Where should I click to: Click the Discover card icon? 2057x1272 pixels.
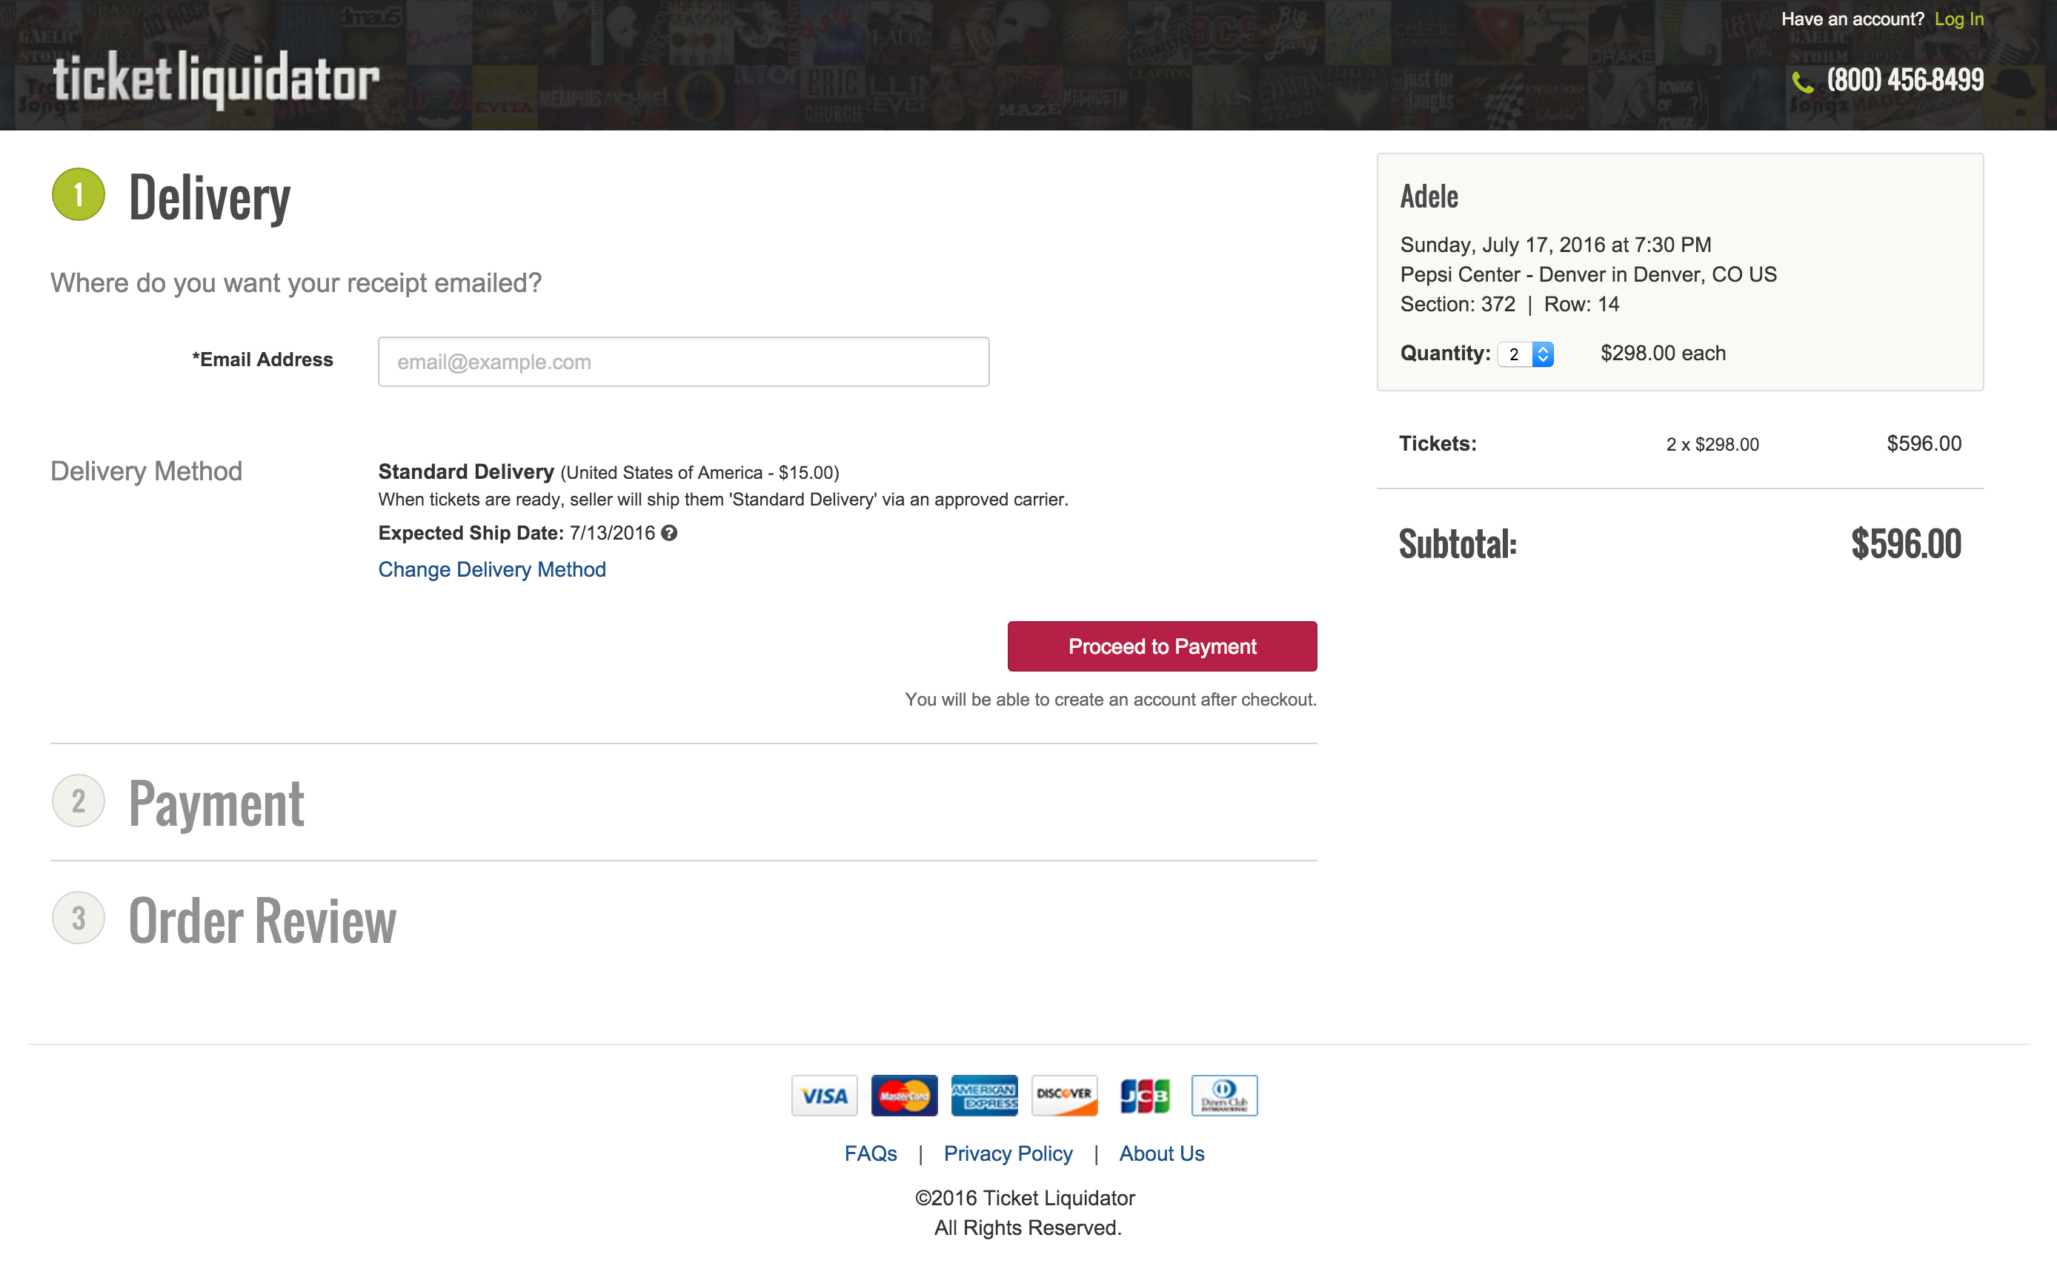(x=1064, y=1095)
